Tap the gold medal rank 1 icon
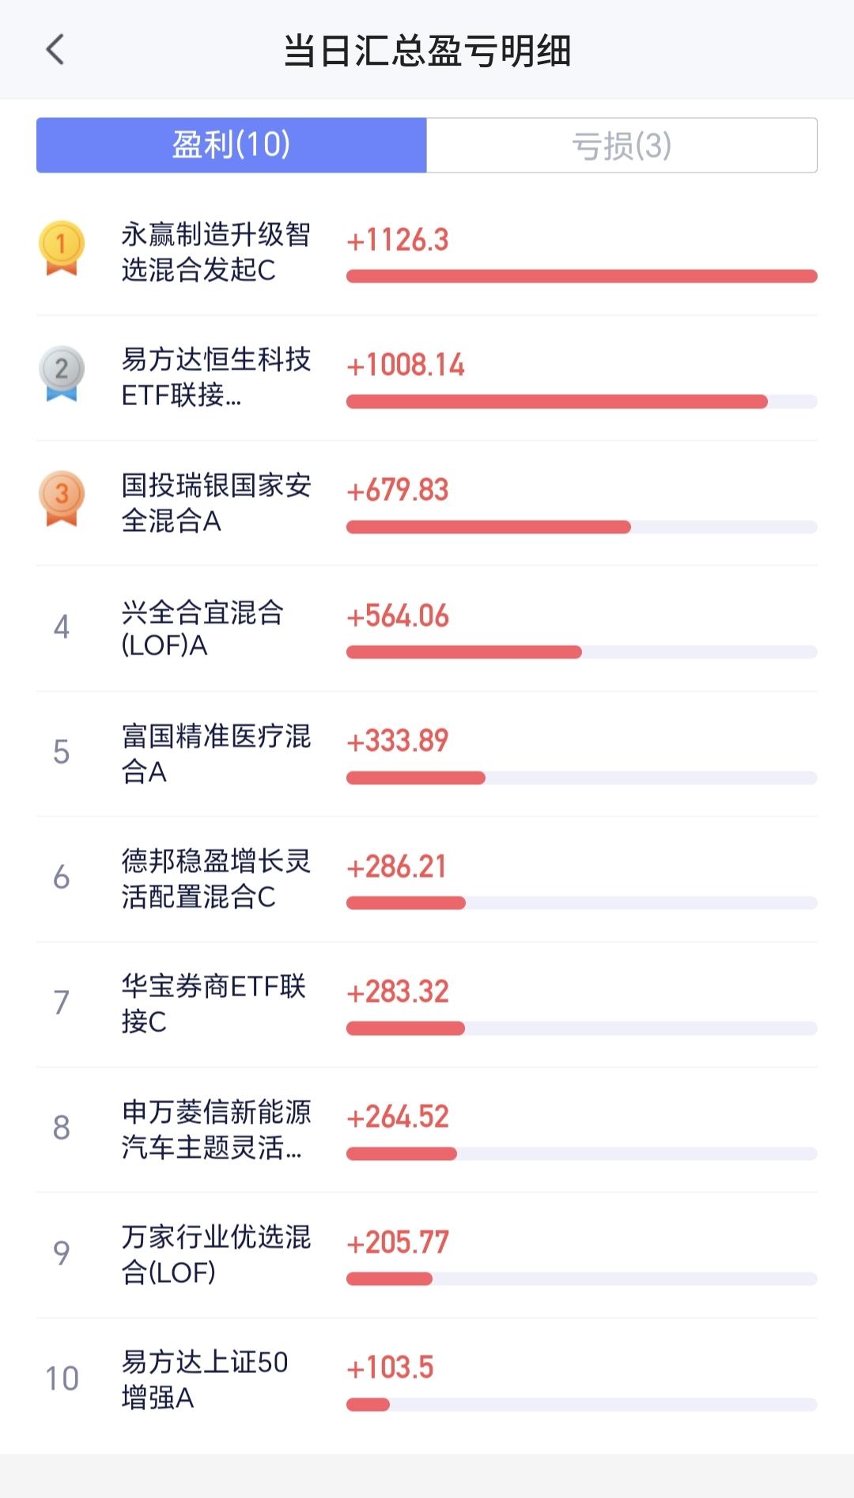The image size is (854, 1498). [62, 248]
